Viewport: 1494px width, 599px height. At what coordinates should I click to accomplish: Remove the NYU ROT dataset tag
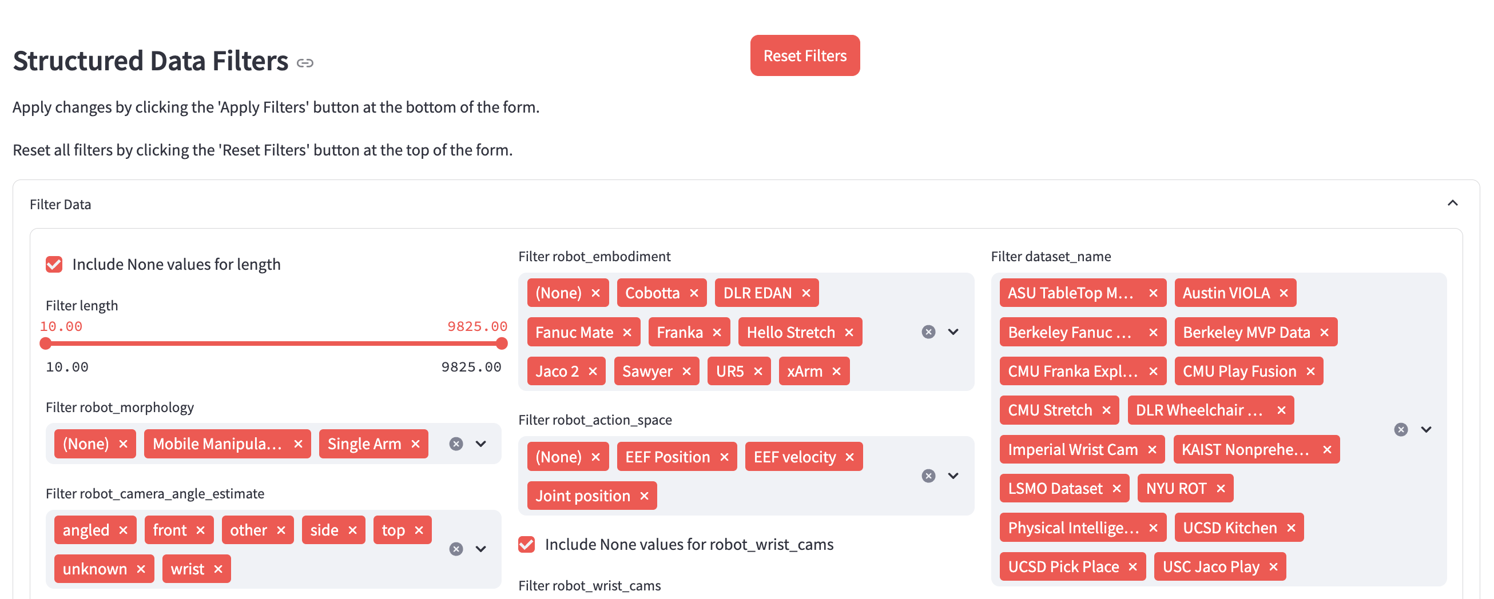(1220, 488)
